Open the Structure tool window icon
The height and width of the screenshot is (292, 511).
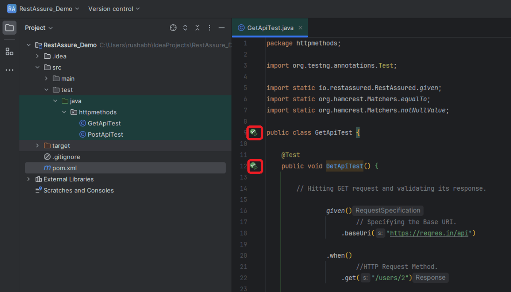pos(9,51)
